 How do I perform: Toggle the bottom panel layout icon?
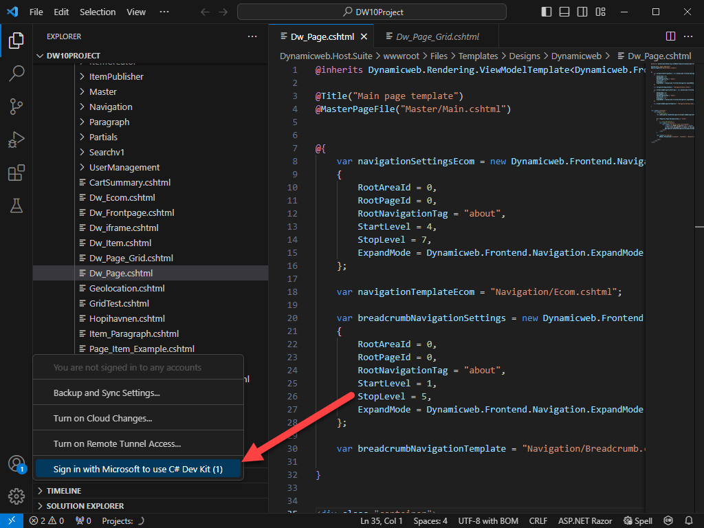564,12
